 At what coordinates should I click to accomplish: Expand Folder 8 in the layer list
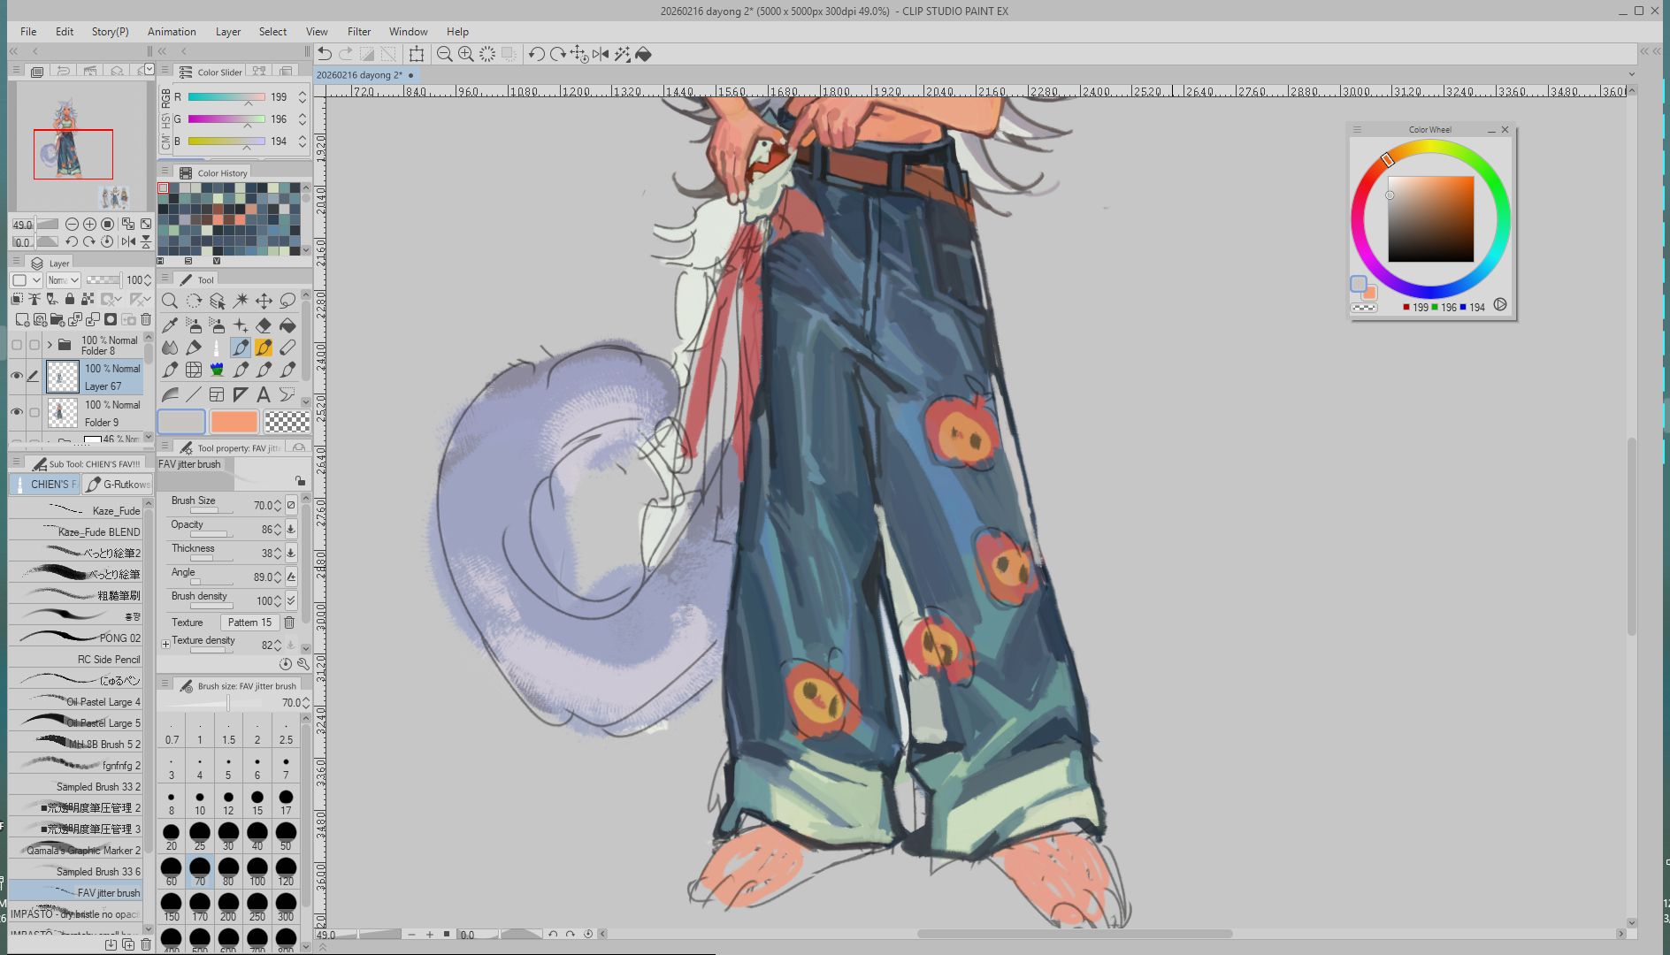click(x=50, y=345)
